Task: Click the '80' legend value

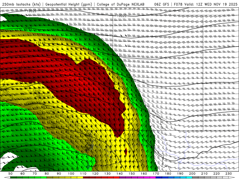Action: pos(47,174)
